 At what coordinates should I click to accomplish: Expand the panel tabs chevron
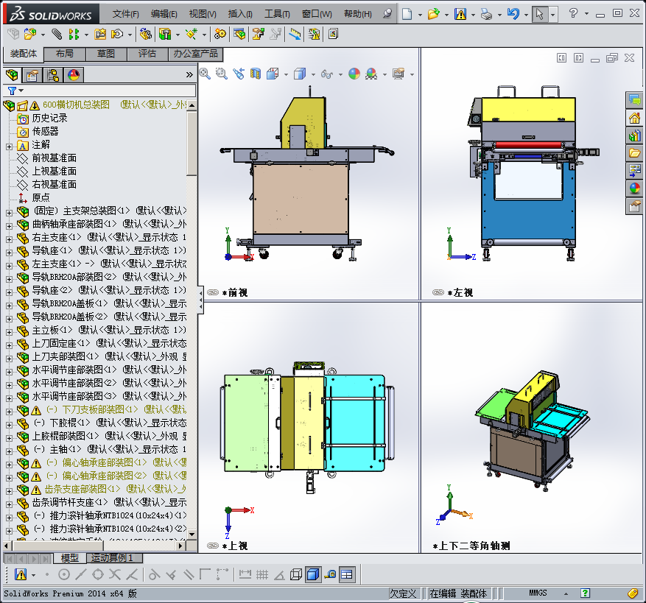click(189, 75)
